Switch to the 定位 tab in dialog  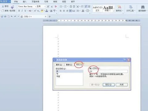pyautogui.click(x=79, y=65)
